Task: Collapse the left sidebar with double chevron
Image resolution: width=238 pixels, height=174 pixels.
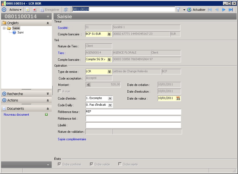Action: (x=48, y=16)
